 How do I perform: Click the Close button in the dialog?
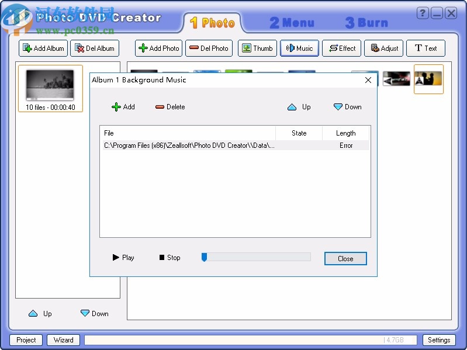[345, 259]
